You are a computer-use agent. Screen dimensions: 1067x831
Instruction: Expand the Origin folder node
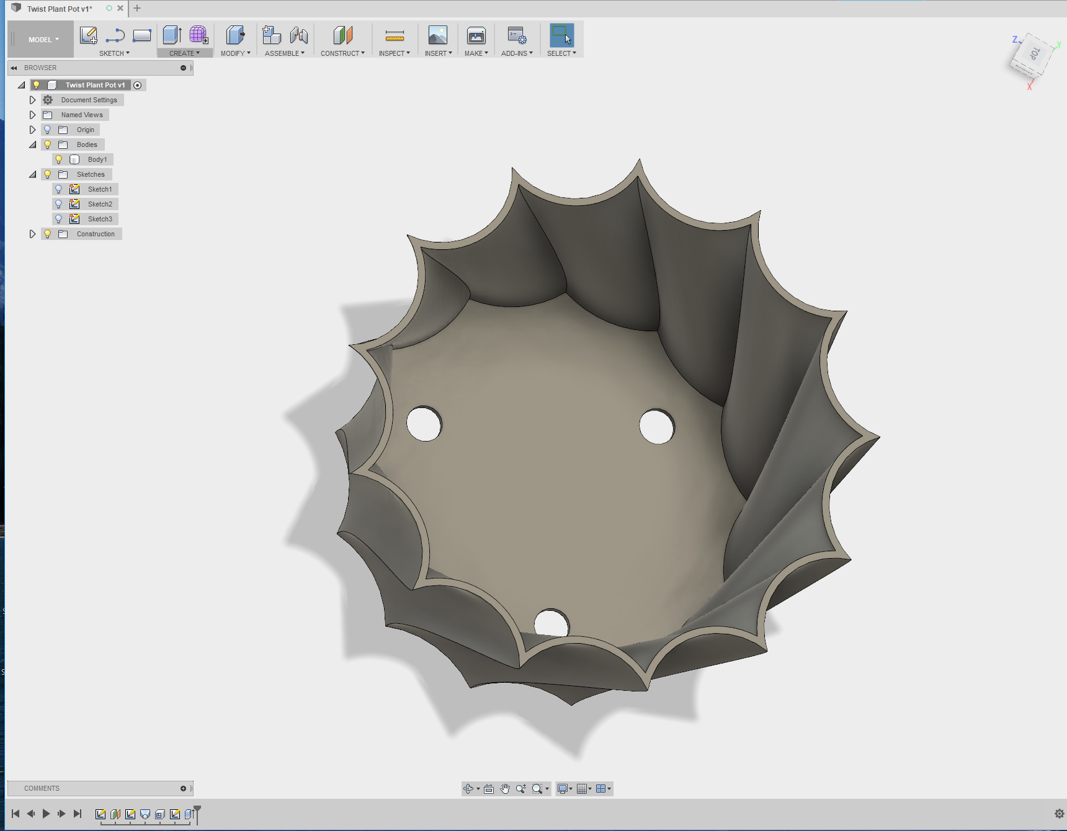32,130
